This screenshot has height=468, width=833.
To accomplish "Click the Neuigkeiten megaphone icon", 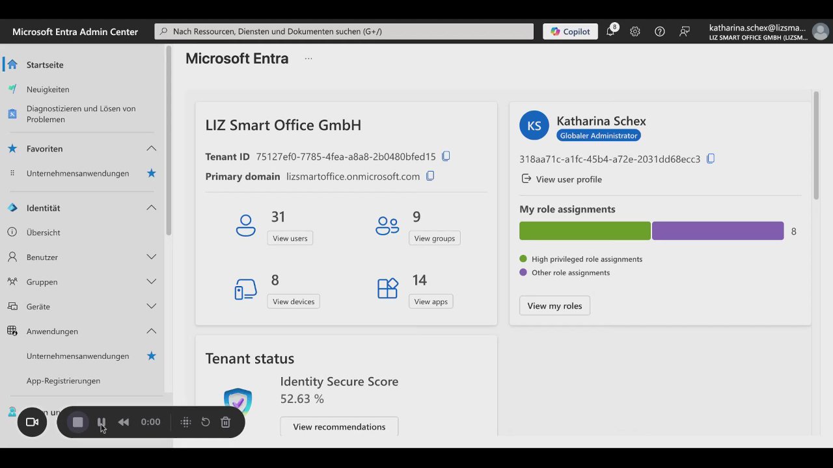I will coord(12,89).
